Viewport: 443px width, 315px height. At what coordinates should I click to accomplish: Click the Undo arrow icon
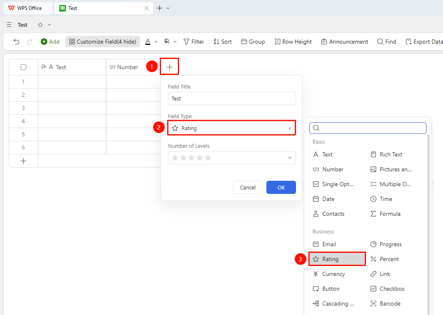16,42
